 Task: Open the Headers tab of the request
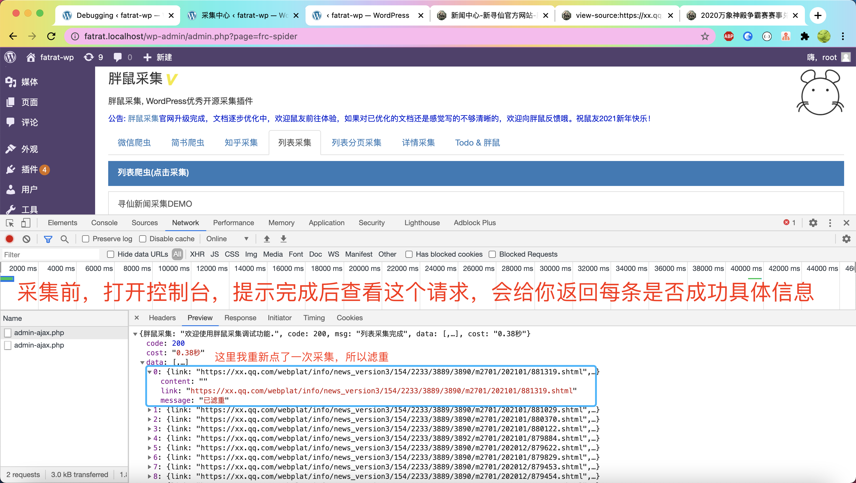162,318
